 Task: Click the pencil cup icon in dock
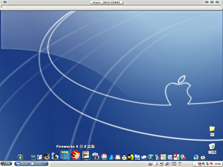157,157
